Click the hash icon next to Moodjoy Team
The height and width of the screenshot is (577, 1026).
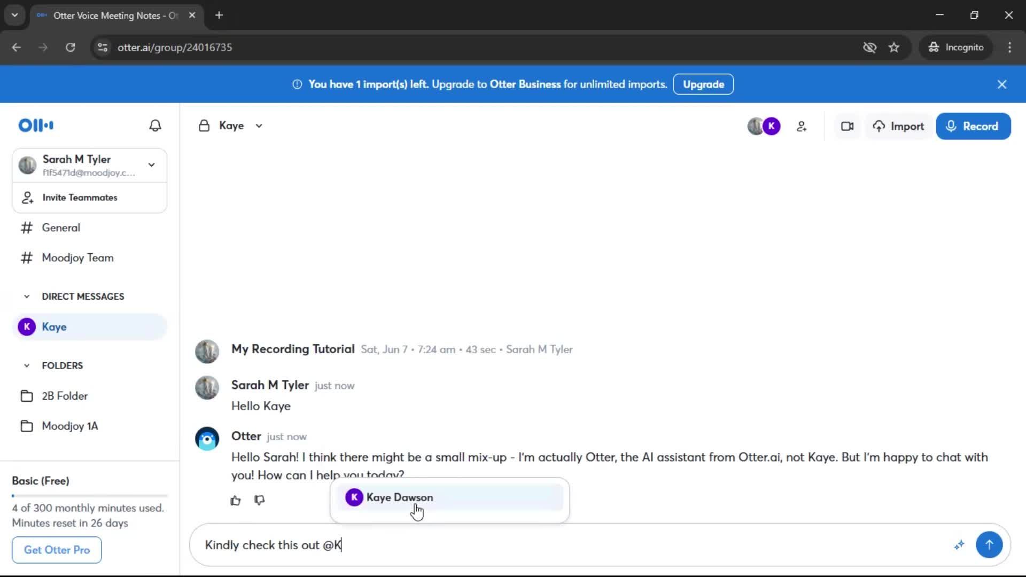click(27, 258)
